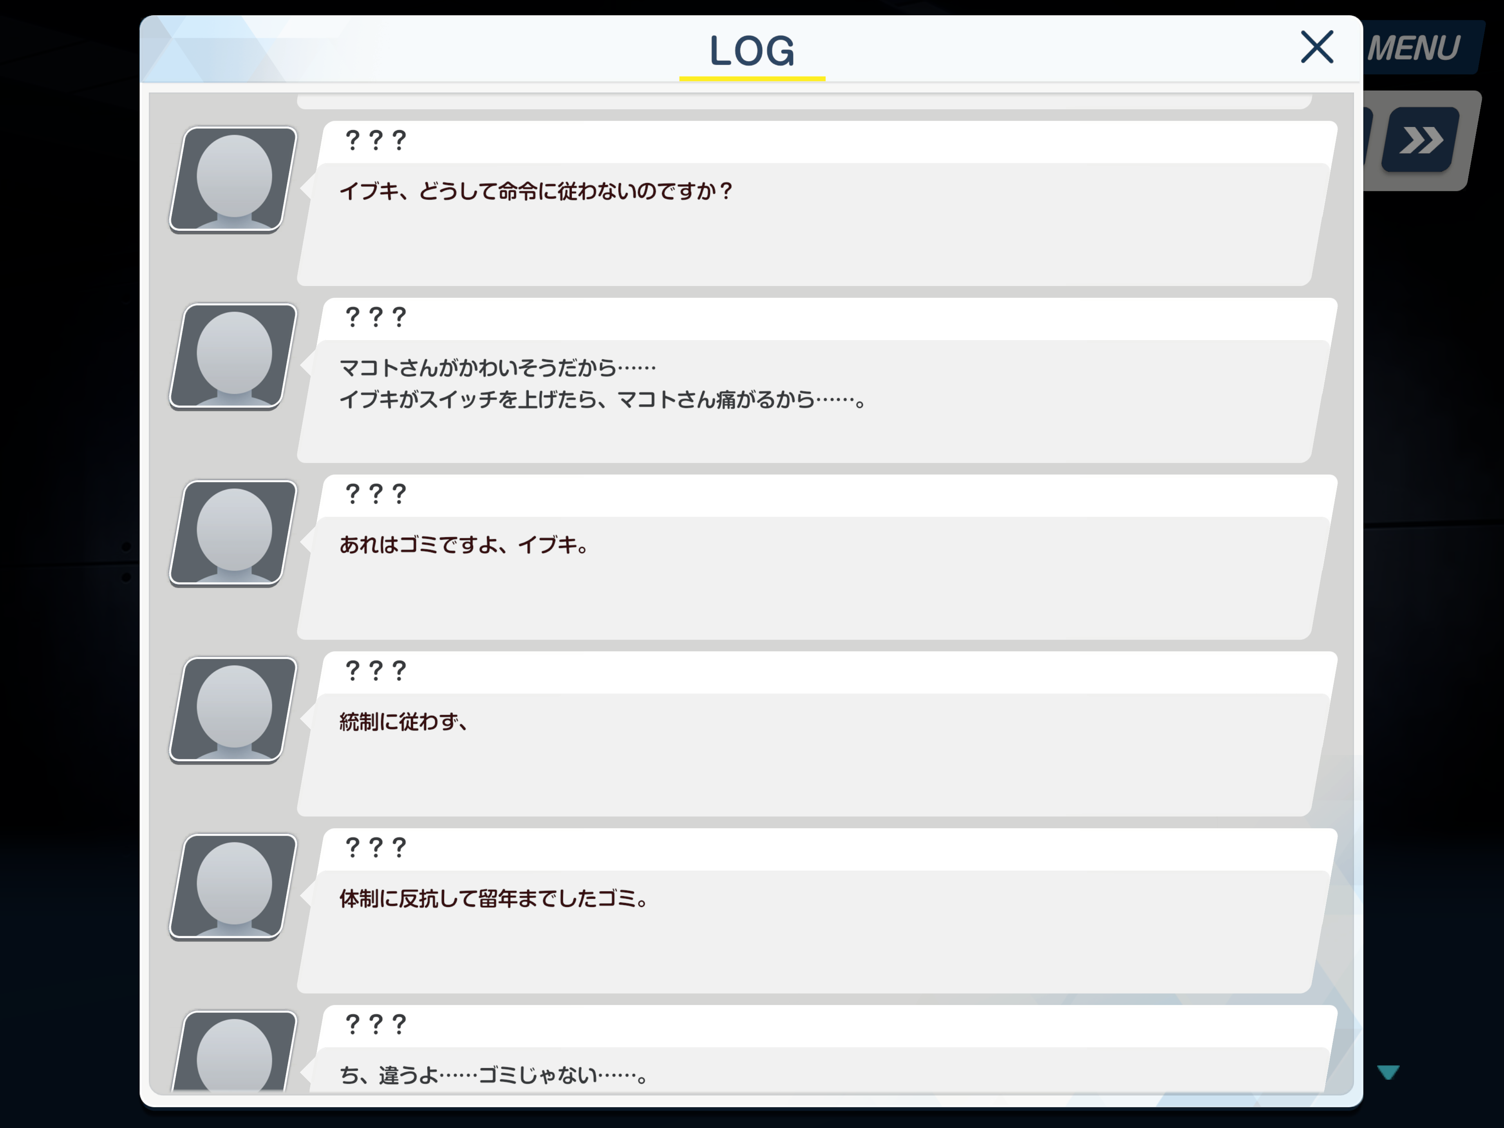Click "???" name above "イブキ、どうして命令に従わないのですか？"
Screen dimensions: 1504x1128
375,140
